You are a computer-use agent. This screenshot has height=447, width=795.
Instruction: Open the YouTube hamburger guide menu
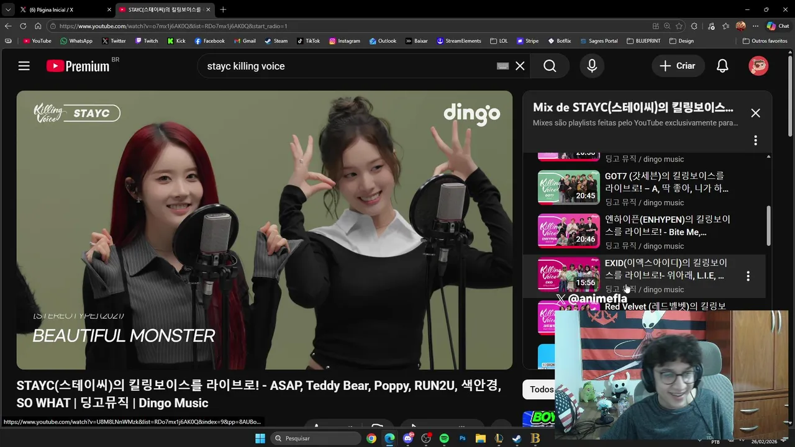[x=24, y=66]
